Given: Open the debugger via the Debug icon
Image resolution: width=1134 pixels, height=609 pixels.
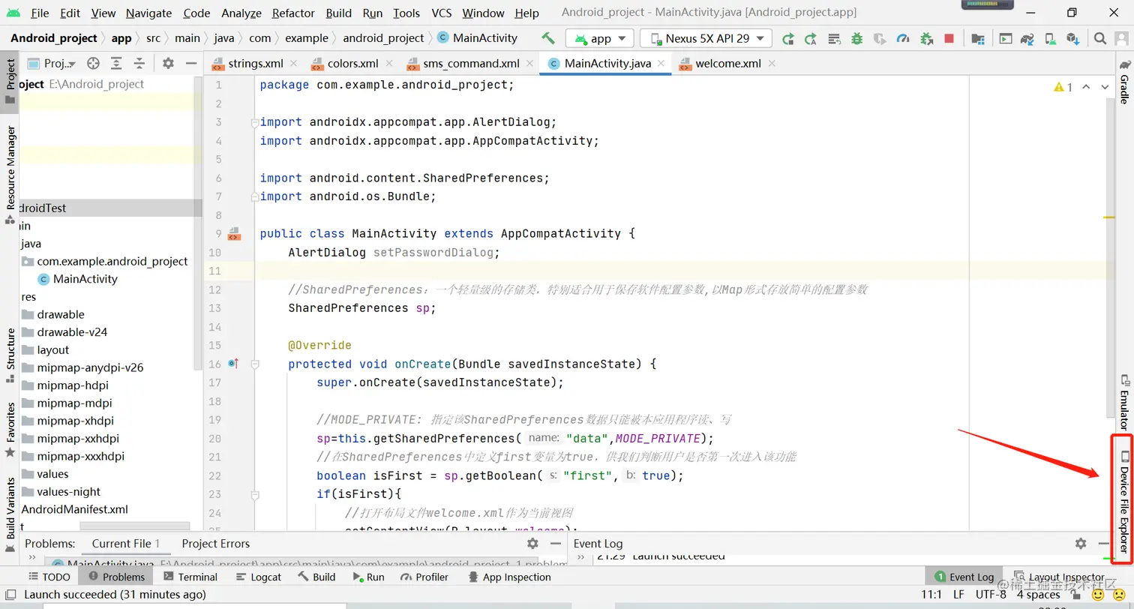Looking at the screenshot, I should [x=858, y=37].
